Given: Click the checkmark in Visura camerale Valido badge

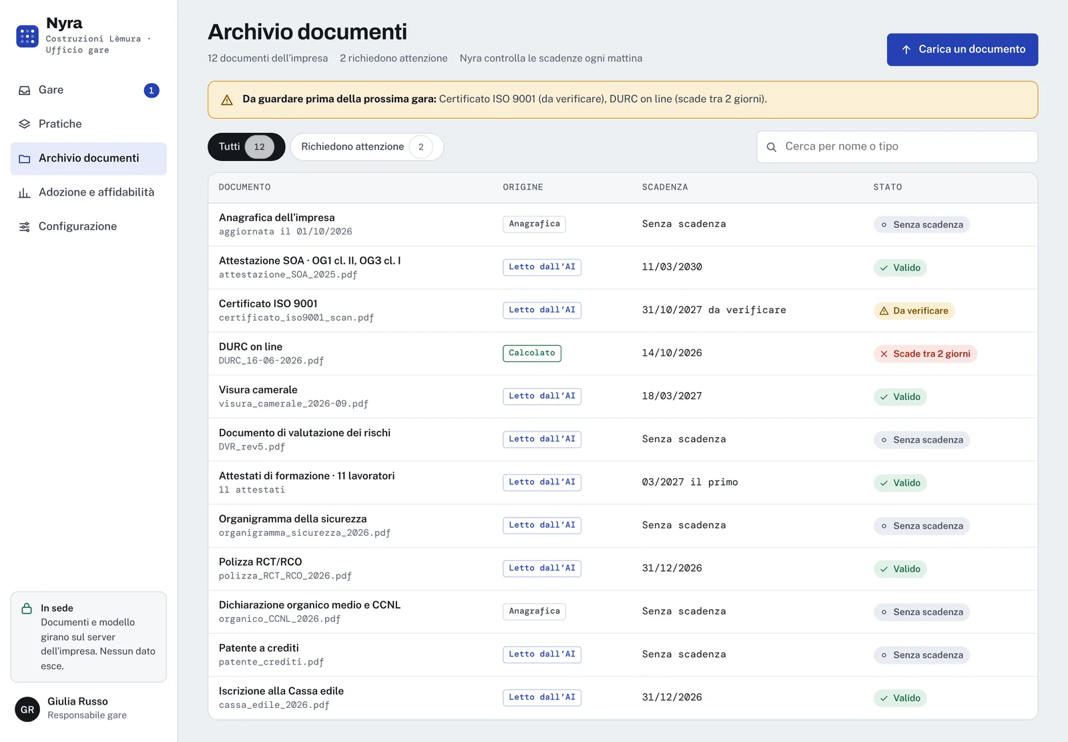Looking at the screenshot, I should point(884,397).
